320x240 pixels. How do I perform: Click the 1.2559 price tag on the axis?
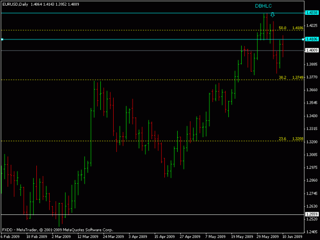tap(312, 214)
